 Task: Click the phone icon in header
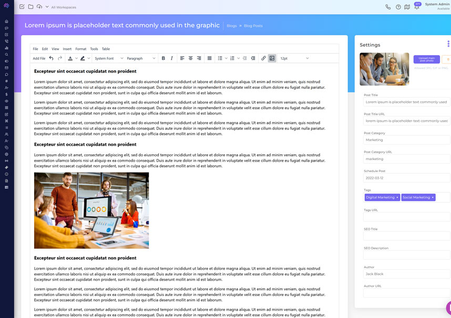[388, 7]
